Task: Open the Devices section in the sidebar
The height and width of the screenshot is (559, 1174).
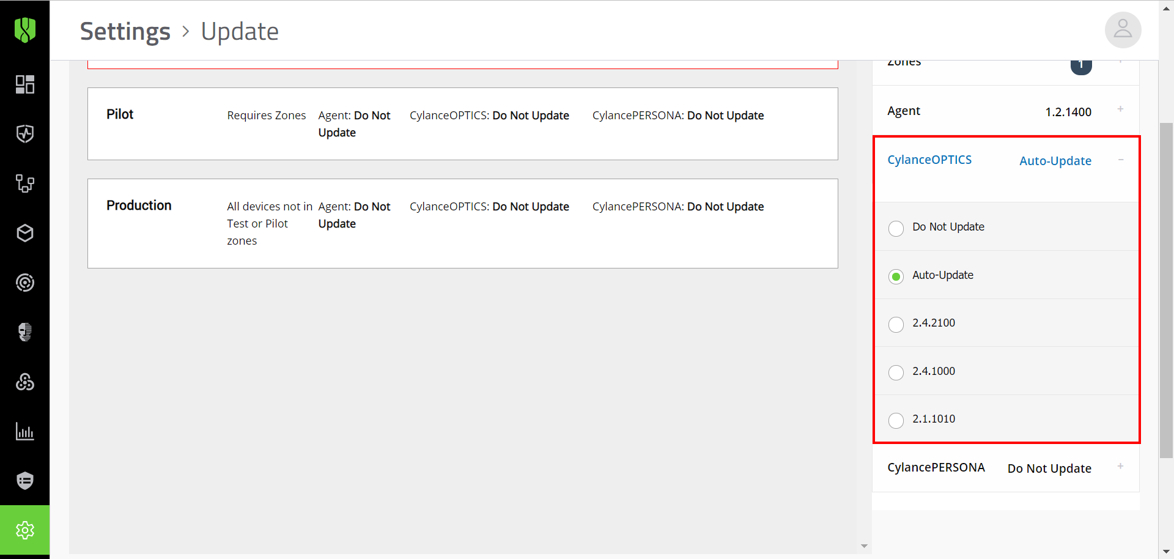Action: (x=25, y=233)
